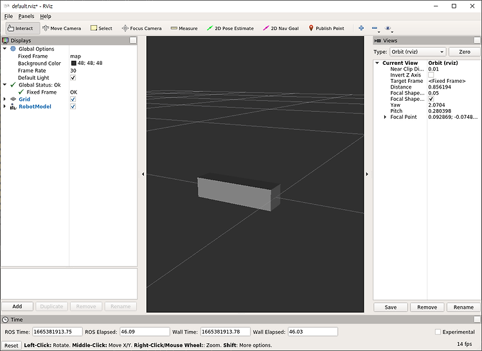Screen dimensions: 482x351
Task: Click the Grid display icon
Action: (13, 99)
